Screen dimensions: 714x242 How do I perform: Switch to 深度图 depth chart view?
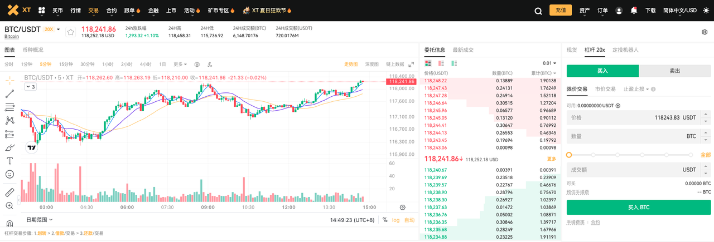tap(372, 65)
